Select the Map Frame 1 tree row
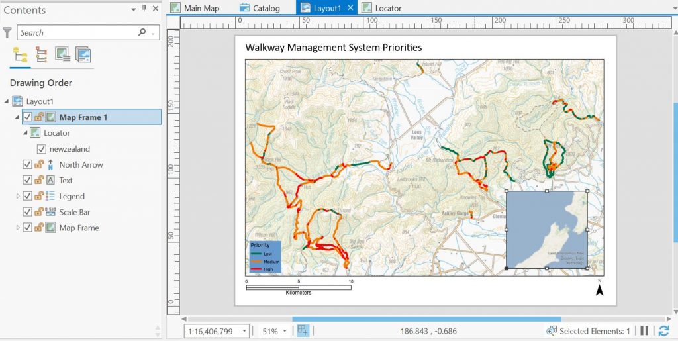This screenshot has height=341, width=678. pyautogui.click(x=91, y=117)
